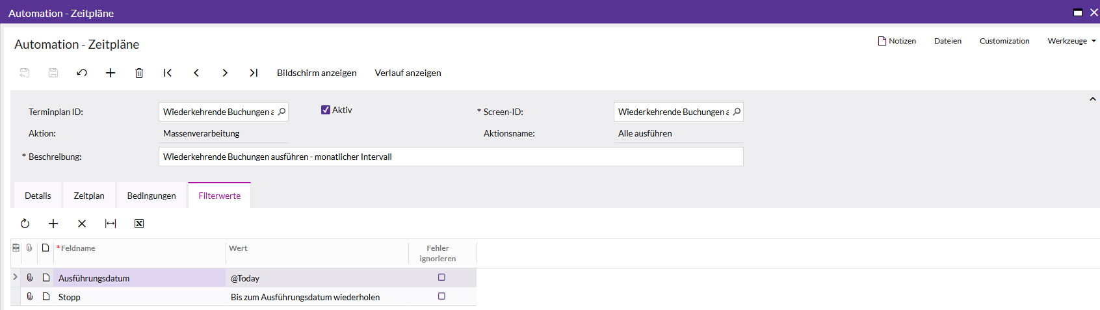Viewport: 1100px width, 310px height.
Task: Check Fehler ignorieren for Ausführungsdatum row
Action: point(441,278)
